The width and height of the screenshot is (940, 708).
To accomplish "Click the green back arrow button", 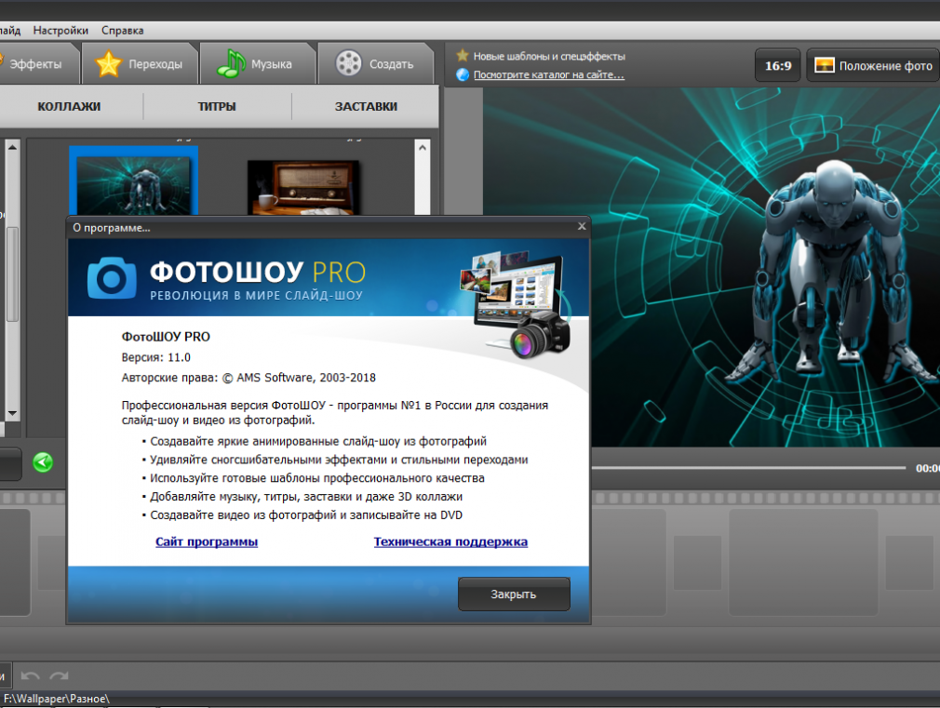I will point(43,462).
